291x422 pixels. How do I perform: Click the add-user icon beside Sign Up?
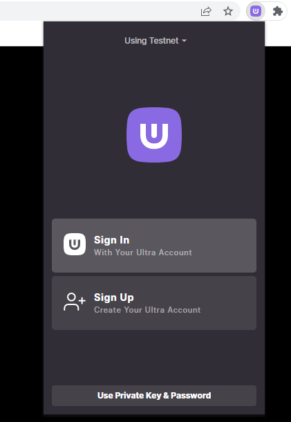pos(75,302)
